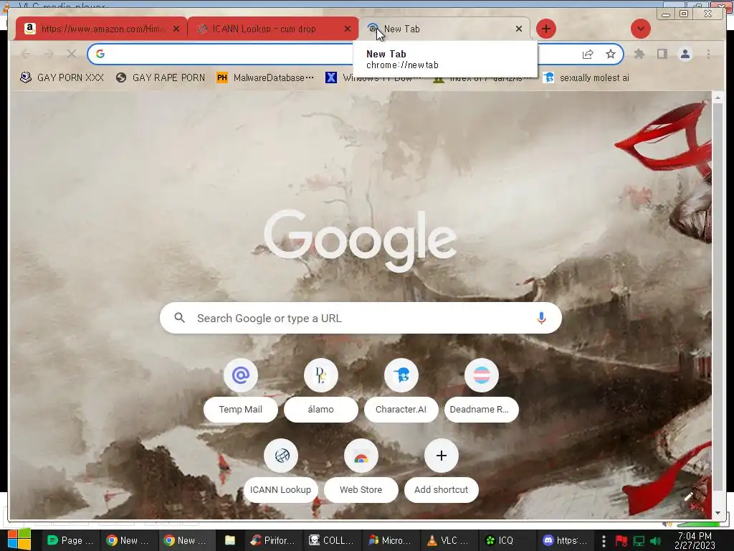The image size is (734, 551).
Task: Open File Explorer from the taskbar
Action: (x=230, y=540)
